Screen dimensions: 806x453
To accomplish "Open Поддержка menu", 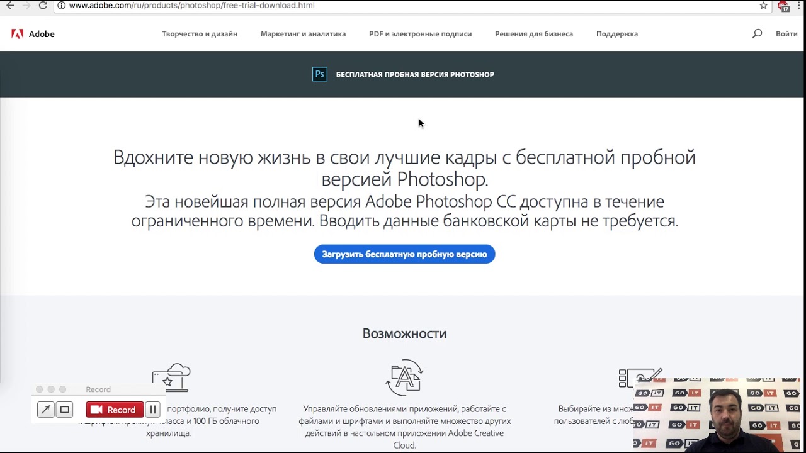I will click(617, 34).
